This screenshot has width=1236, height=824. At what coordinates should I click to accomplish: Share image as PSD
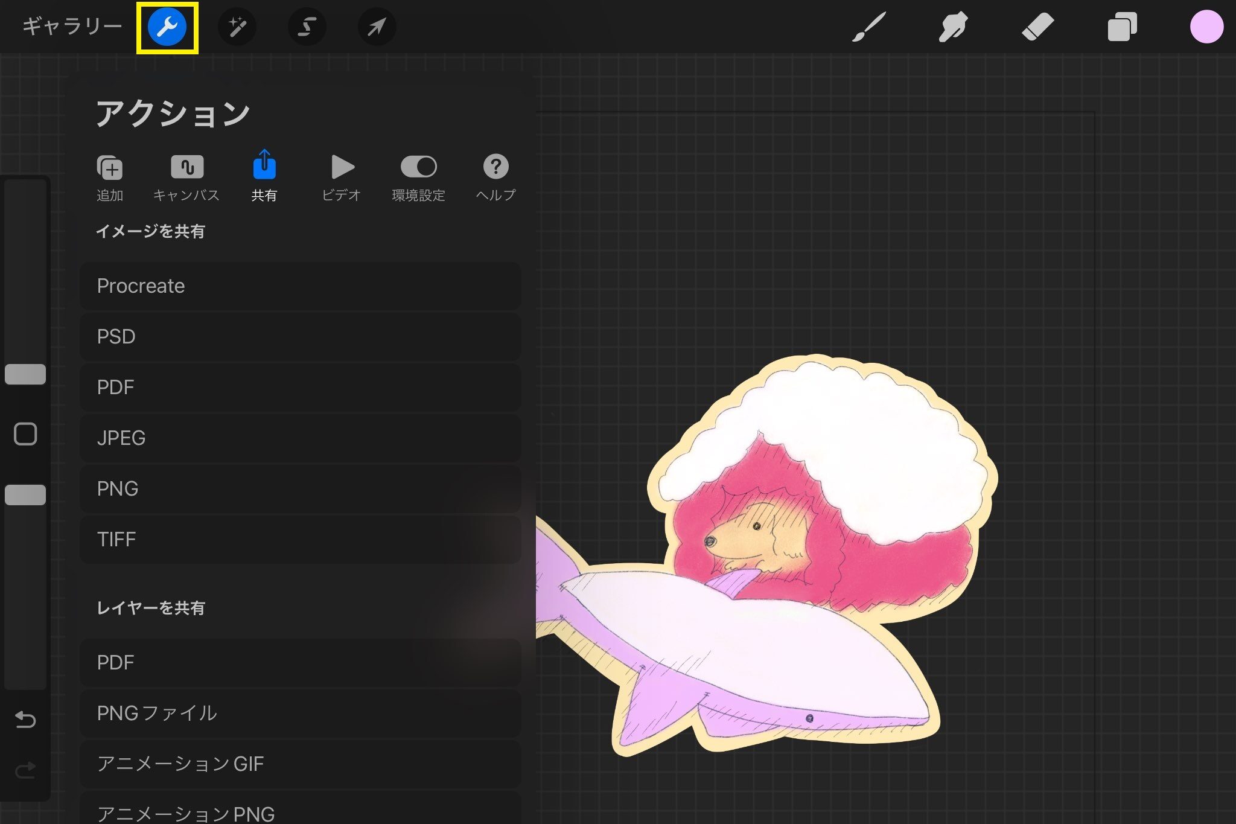tap(300, 337)
